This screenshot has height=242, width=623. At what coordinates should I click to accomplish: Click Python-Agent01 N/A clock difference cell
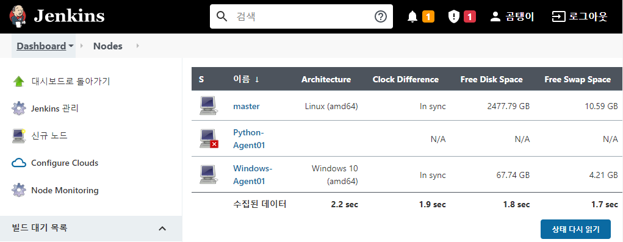438,139
